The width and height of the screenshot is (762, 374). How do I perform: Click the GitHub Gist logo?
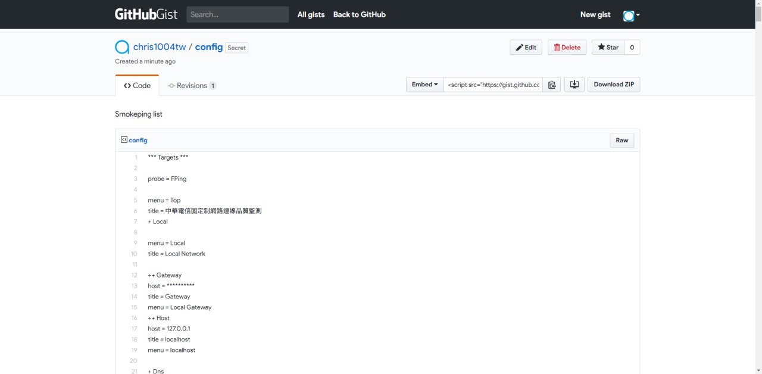[146, 14]
